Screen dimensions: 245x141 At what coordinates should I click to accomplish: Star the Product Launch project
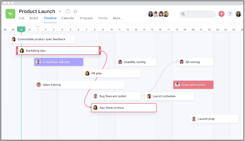pos(75,11)
